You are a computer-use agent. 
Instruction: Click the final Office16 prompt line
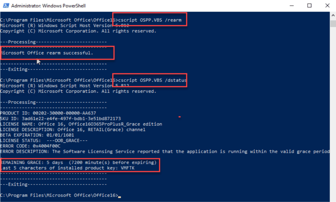pos(59,195)
